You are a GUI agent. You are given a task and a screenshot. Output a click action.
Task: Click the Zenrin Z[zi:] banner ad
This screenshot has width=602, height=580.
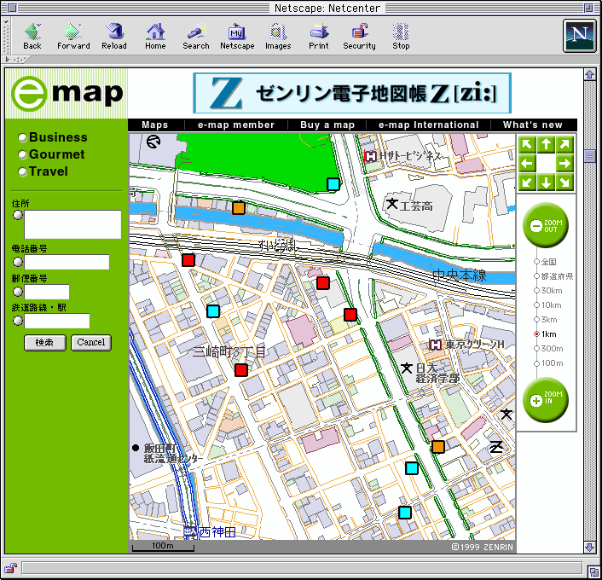pyautogui.click(x=352, y=93)
